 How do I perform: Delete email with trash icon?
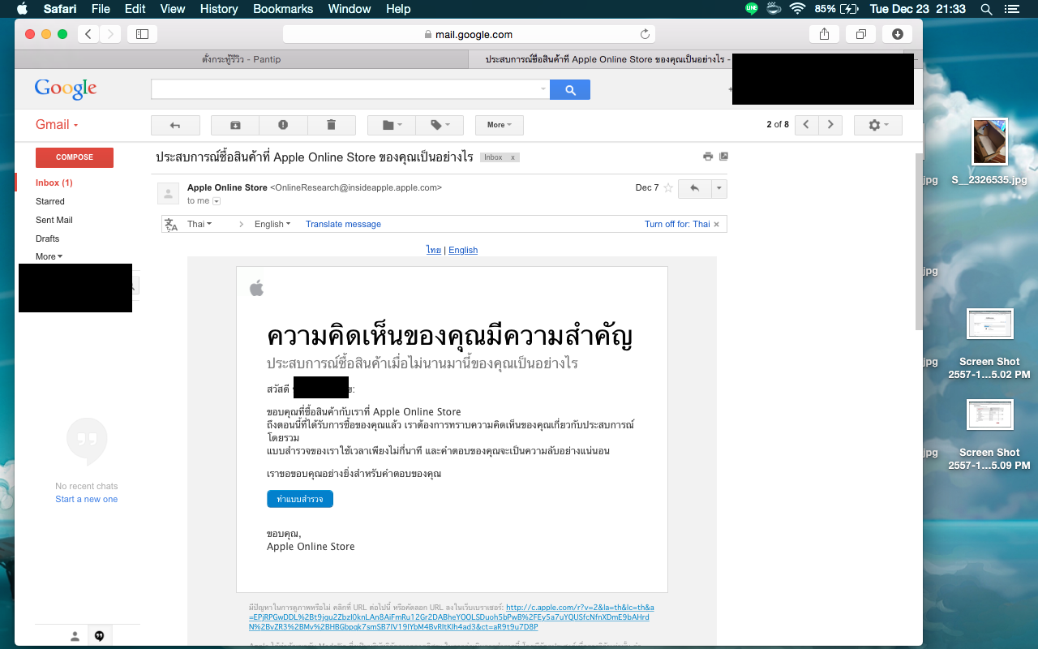(331, 125)
